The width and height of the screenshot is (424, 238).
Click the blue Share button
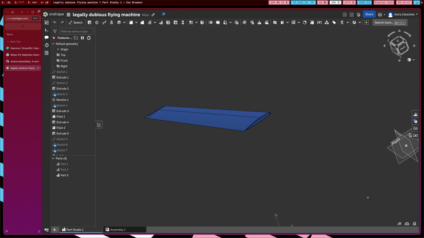click(x=369, y=14)
